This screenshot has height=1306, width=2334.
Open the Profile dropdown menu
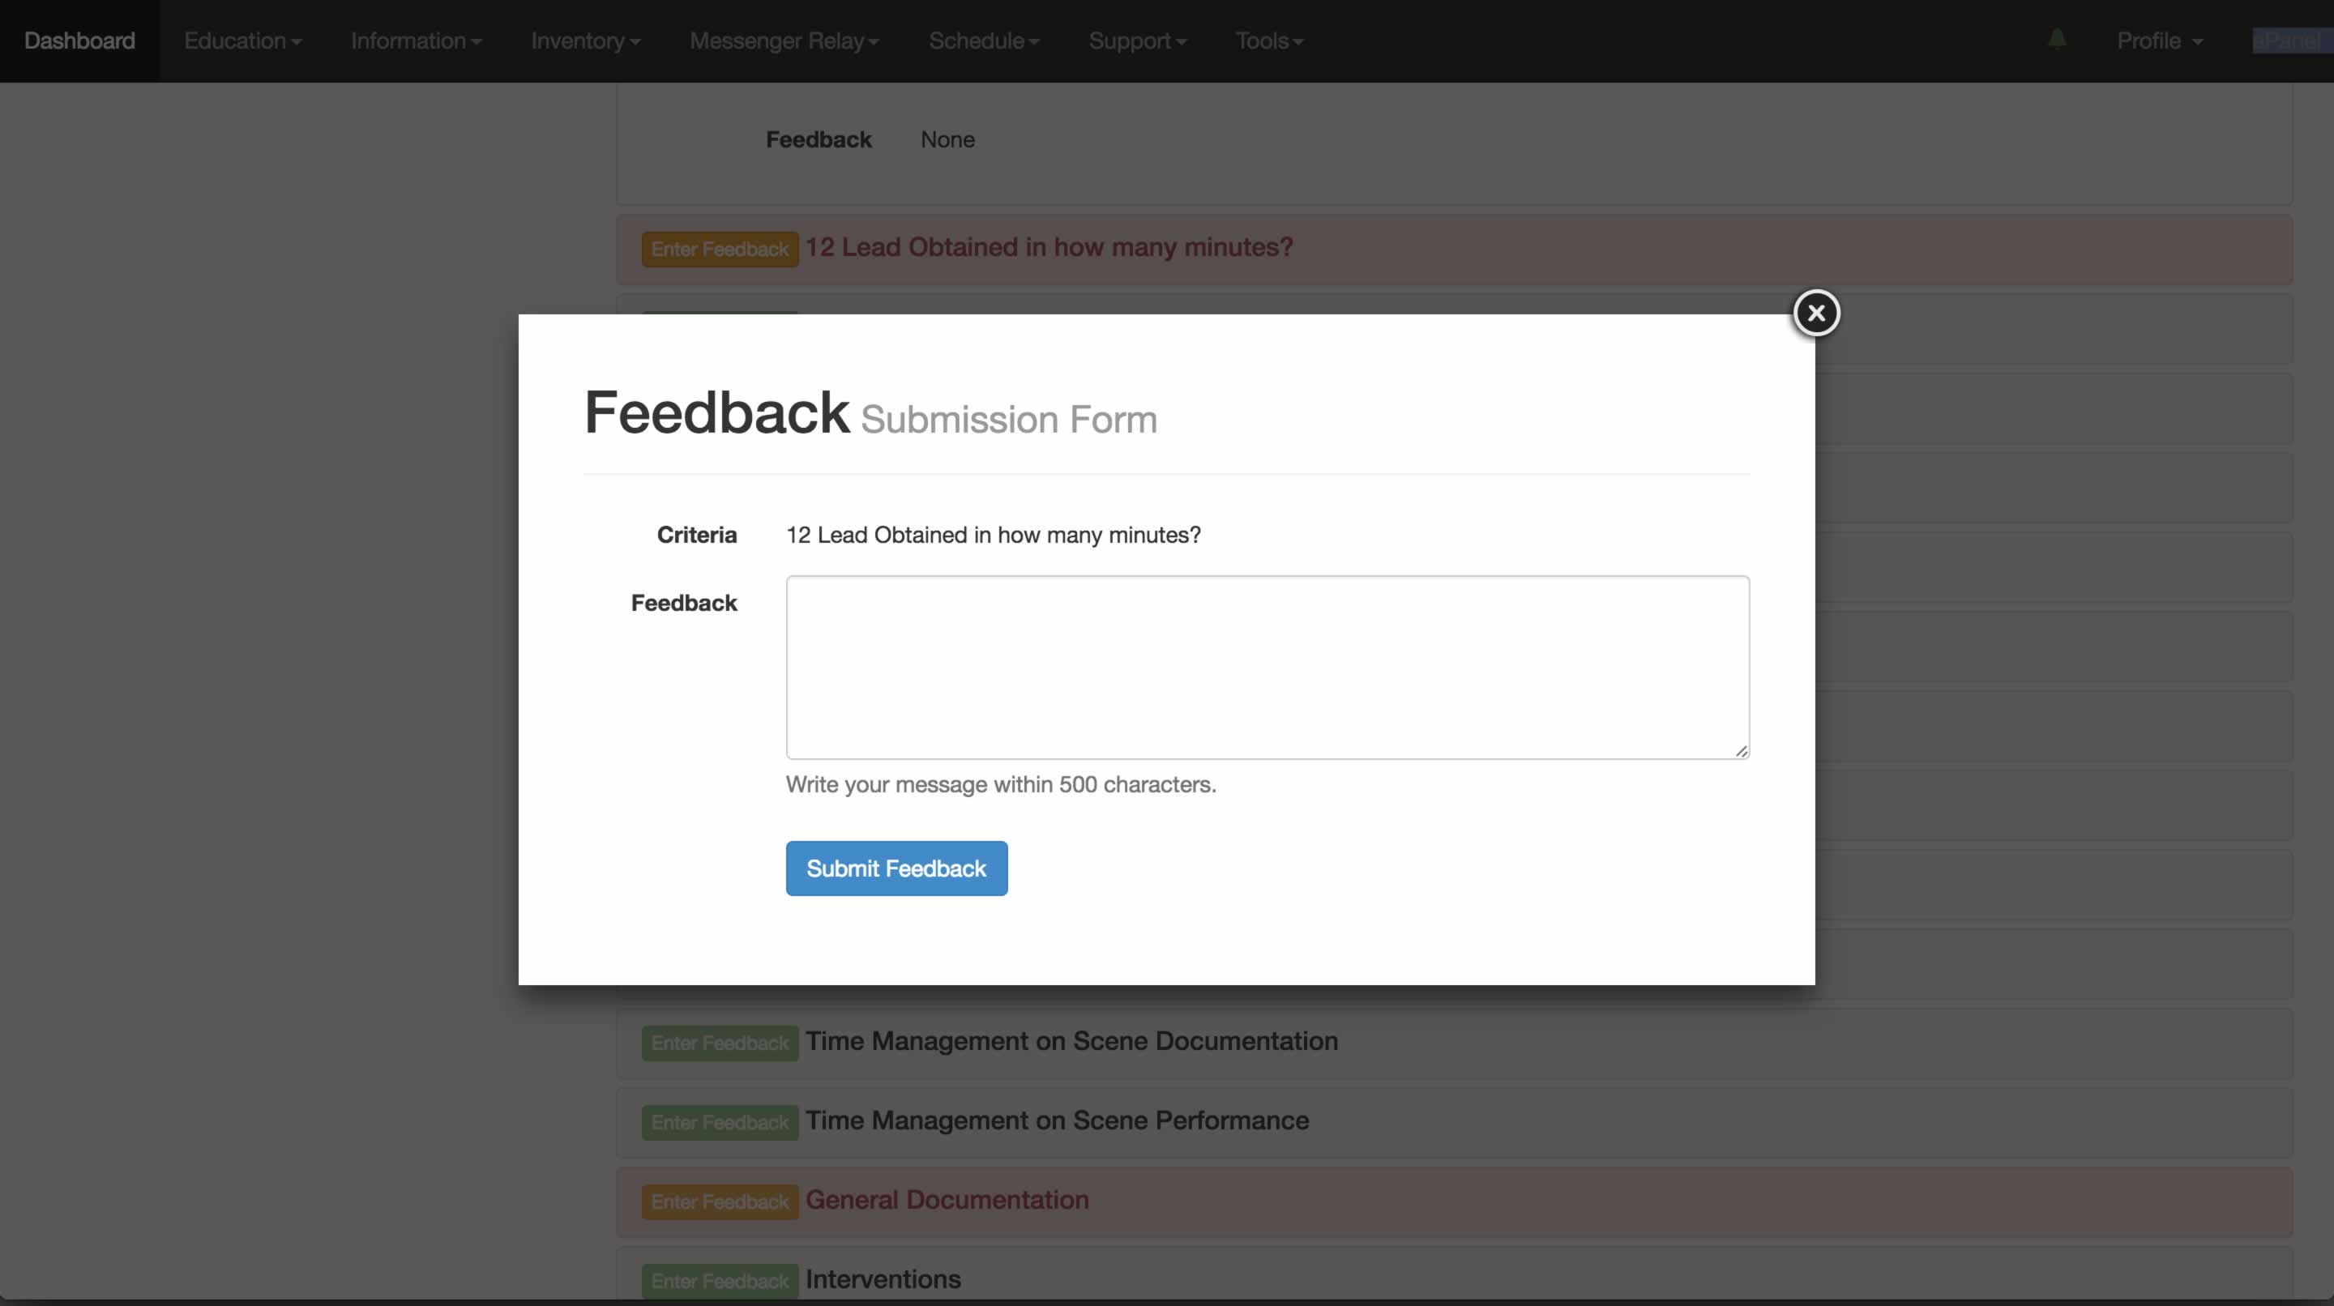[x=2159, y=41]
